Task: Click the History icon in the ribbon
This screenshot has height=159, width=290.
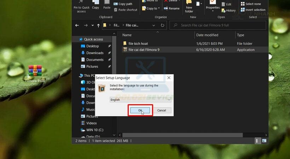Action: point(228,10)
